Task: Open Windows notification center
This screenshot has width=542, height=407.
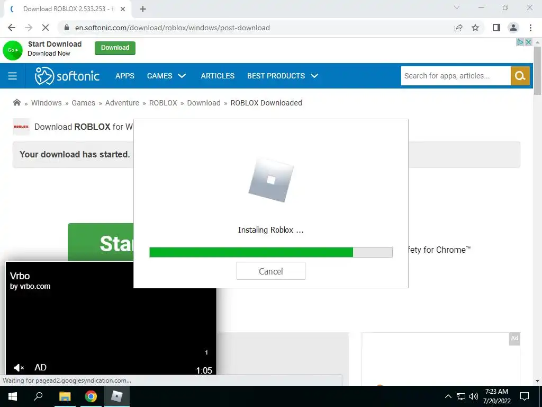Action: click(525, 396)
